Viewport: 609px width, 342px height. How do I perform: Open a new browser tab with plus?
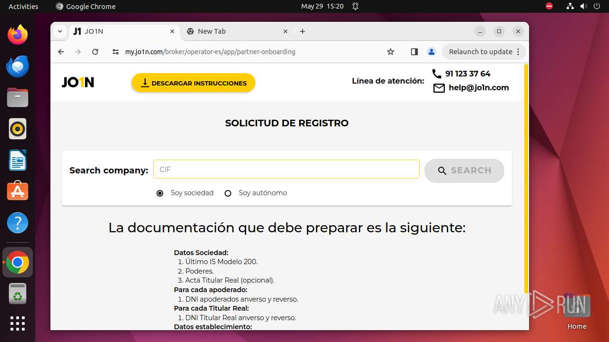[303, 31]
